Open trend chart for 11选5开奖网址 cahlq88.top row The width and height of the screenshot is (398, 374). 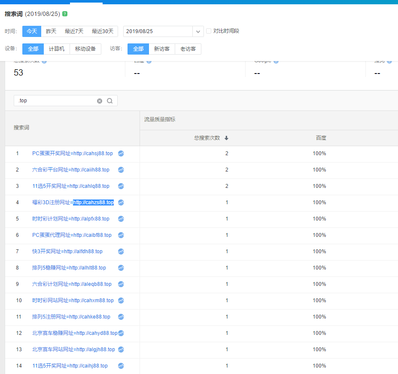(x=121, y=186)
